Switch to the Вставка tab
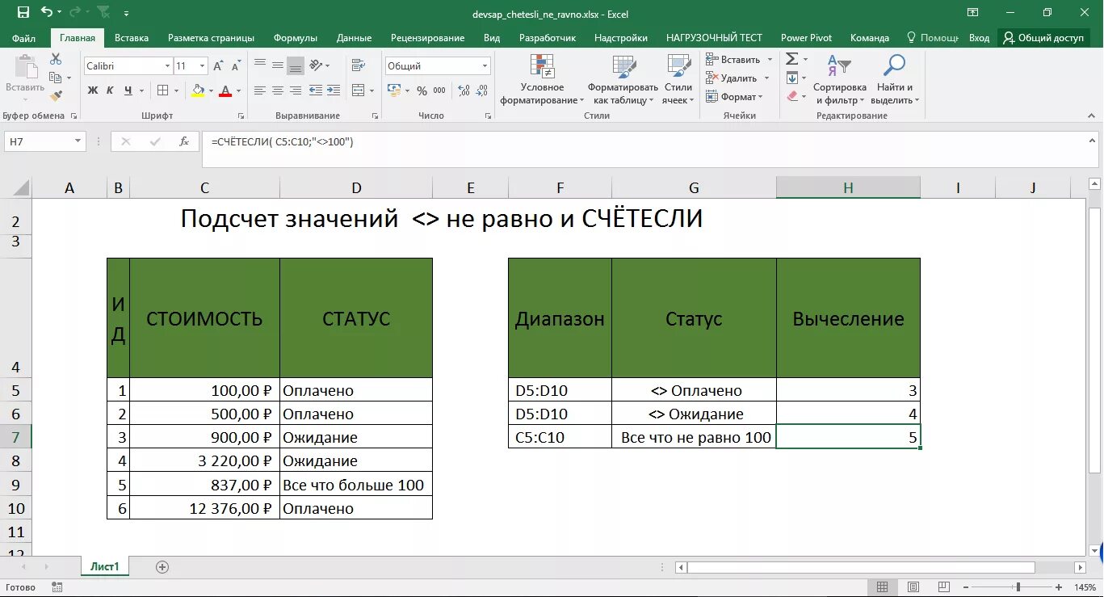The width and height of the screenshot is (1104, 597). pos(132,38)
